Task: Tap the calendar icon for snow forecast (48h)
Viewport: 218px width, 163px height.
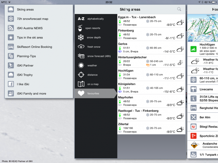Action: point(81,56)
